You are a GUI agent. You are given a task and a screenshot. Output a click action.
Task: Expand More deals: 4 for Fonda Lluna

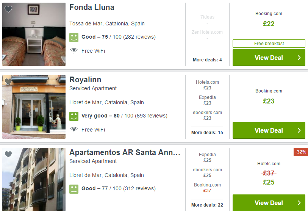[x=207, y=60]
